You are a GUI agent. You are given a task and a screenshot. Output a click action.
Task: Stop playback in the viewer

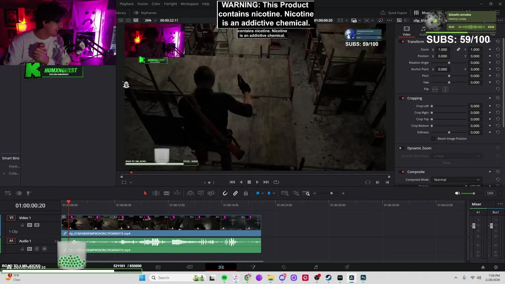pos(249,182)
